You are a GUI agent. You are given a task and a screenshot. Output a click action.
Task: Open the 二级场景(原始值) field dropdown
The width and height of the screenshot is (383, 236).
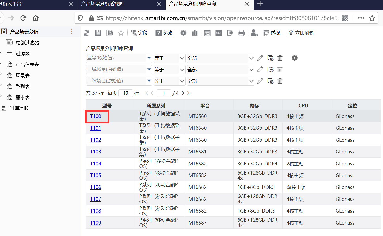point(119,81)
